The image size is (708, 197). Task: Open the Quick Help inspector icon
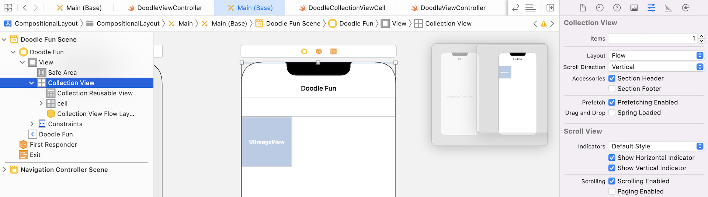(x=617, y=8)
